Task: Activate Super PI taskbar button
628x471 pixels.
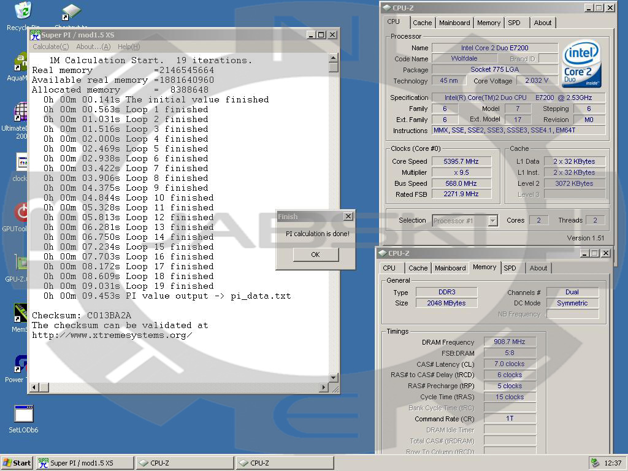Action: [x=85, y=463]
